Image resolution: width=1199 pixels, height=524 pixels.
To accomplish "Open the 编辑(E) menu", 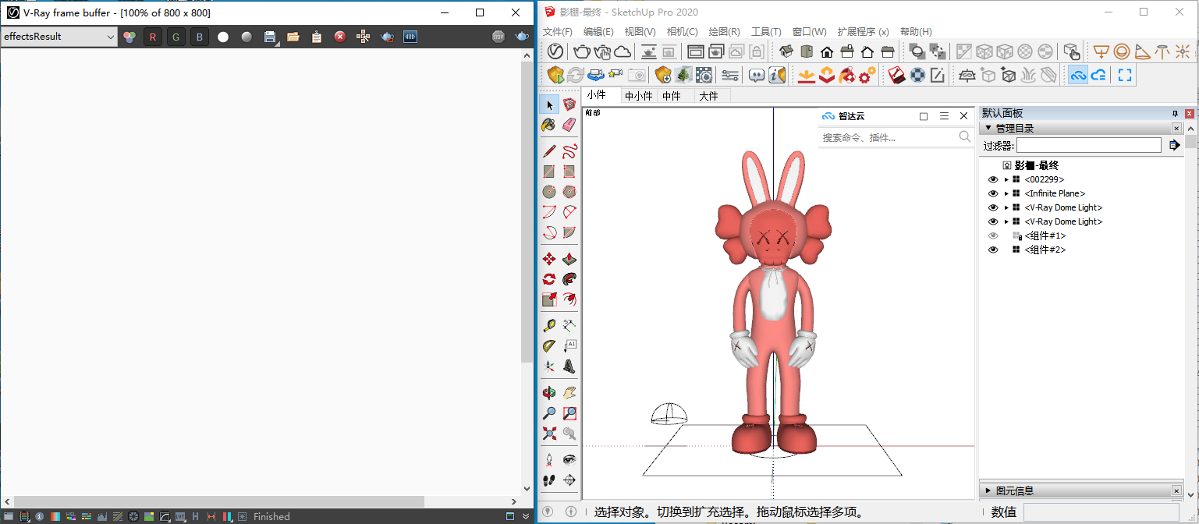I will (x=598, y=32).
